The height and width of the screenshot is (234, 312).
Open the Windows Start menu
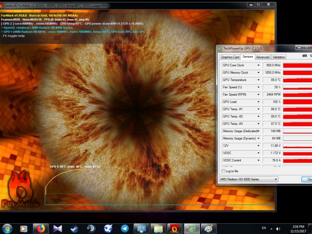8,228
